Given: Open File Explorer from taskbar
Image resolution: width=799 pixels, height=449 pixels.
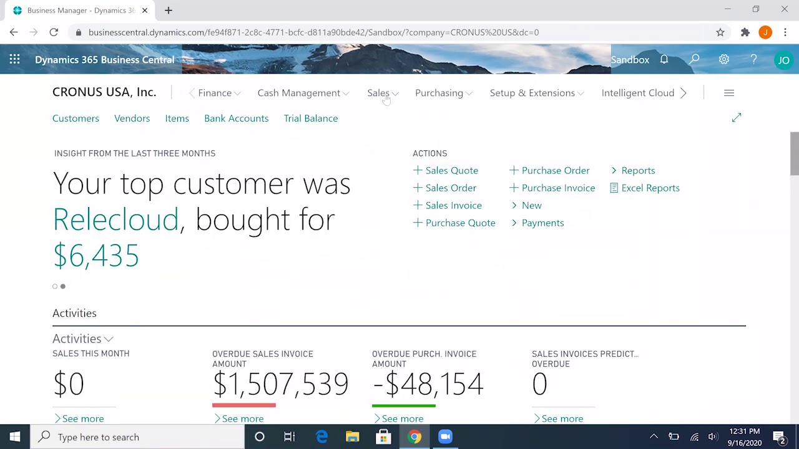Looking at the screenshot, I should [353, 437].
